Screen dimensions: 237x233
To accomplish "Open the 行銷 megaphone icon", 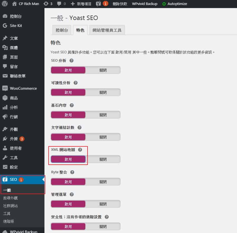I will (5, 117).
